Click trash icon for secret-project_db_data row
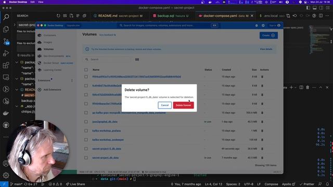333x187 pixels. 262,158
